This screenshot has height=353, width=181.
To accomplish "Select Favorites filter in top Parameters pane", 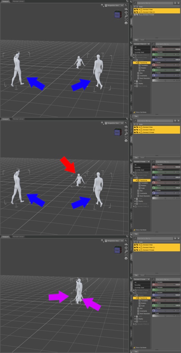I will click(x=142, y=50).
